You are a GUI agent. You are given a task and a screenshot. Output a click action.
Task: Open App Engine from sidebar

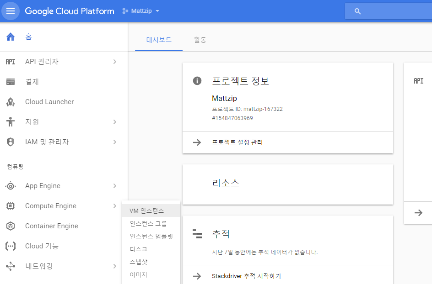(64, 186)
